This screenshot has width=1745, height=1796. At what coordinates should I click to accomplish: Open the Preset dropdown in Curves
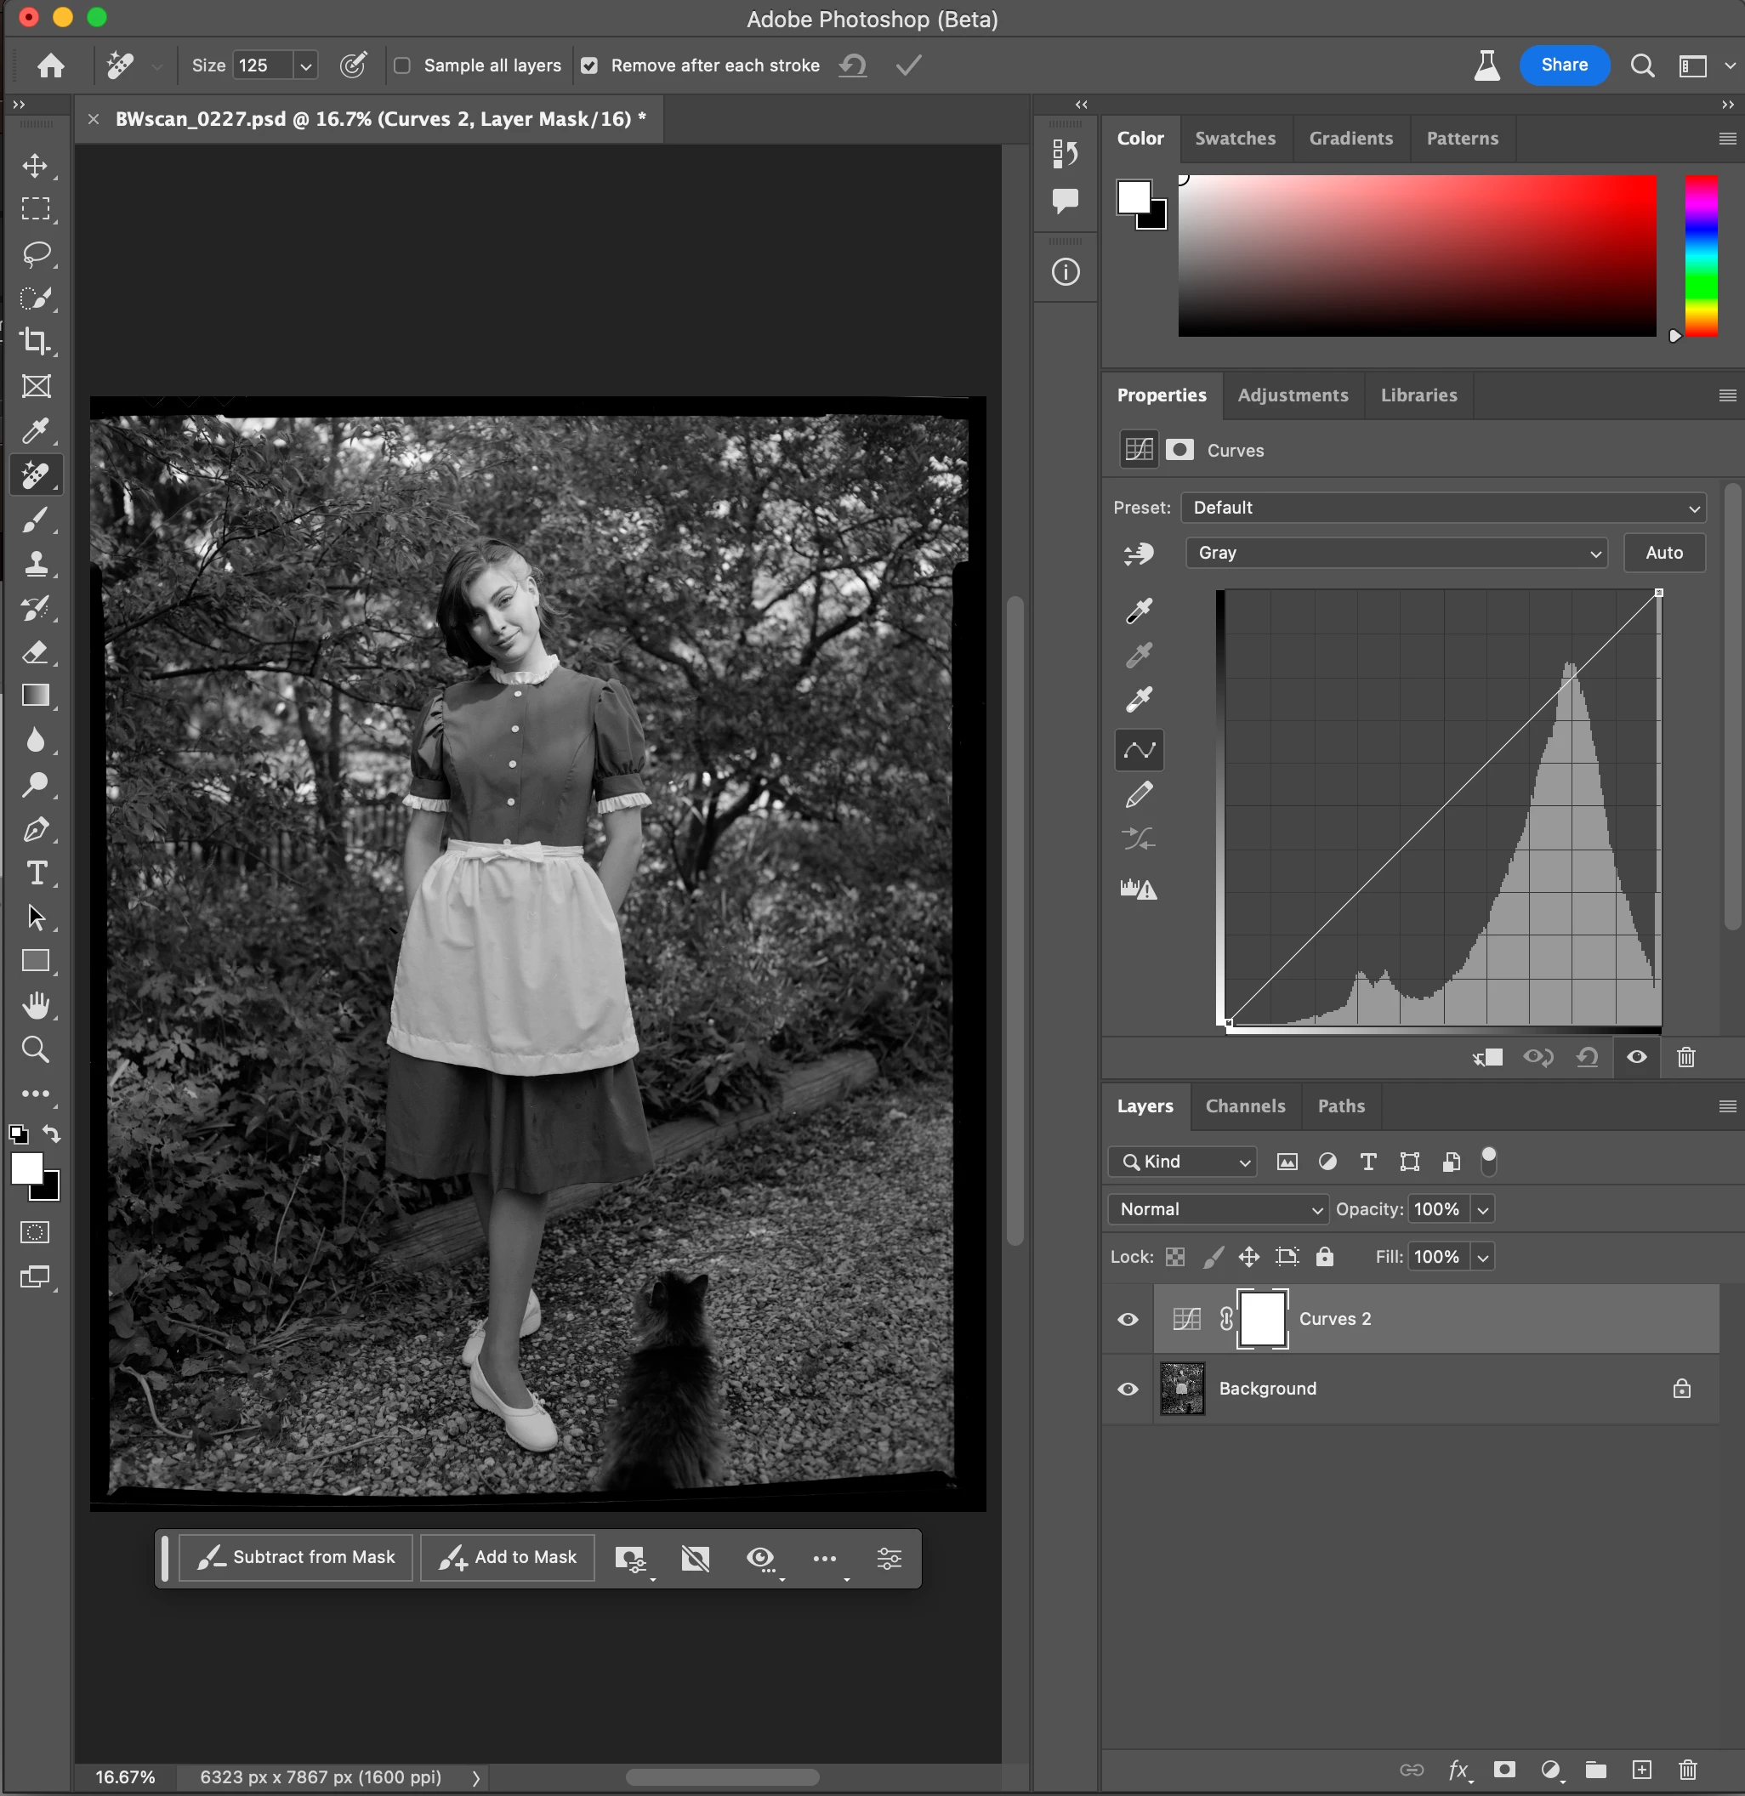point(1442,508)
